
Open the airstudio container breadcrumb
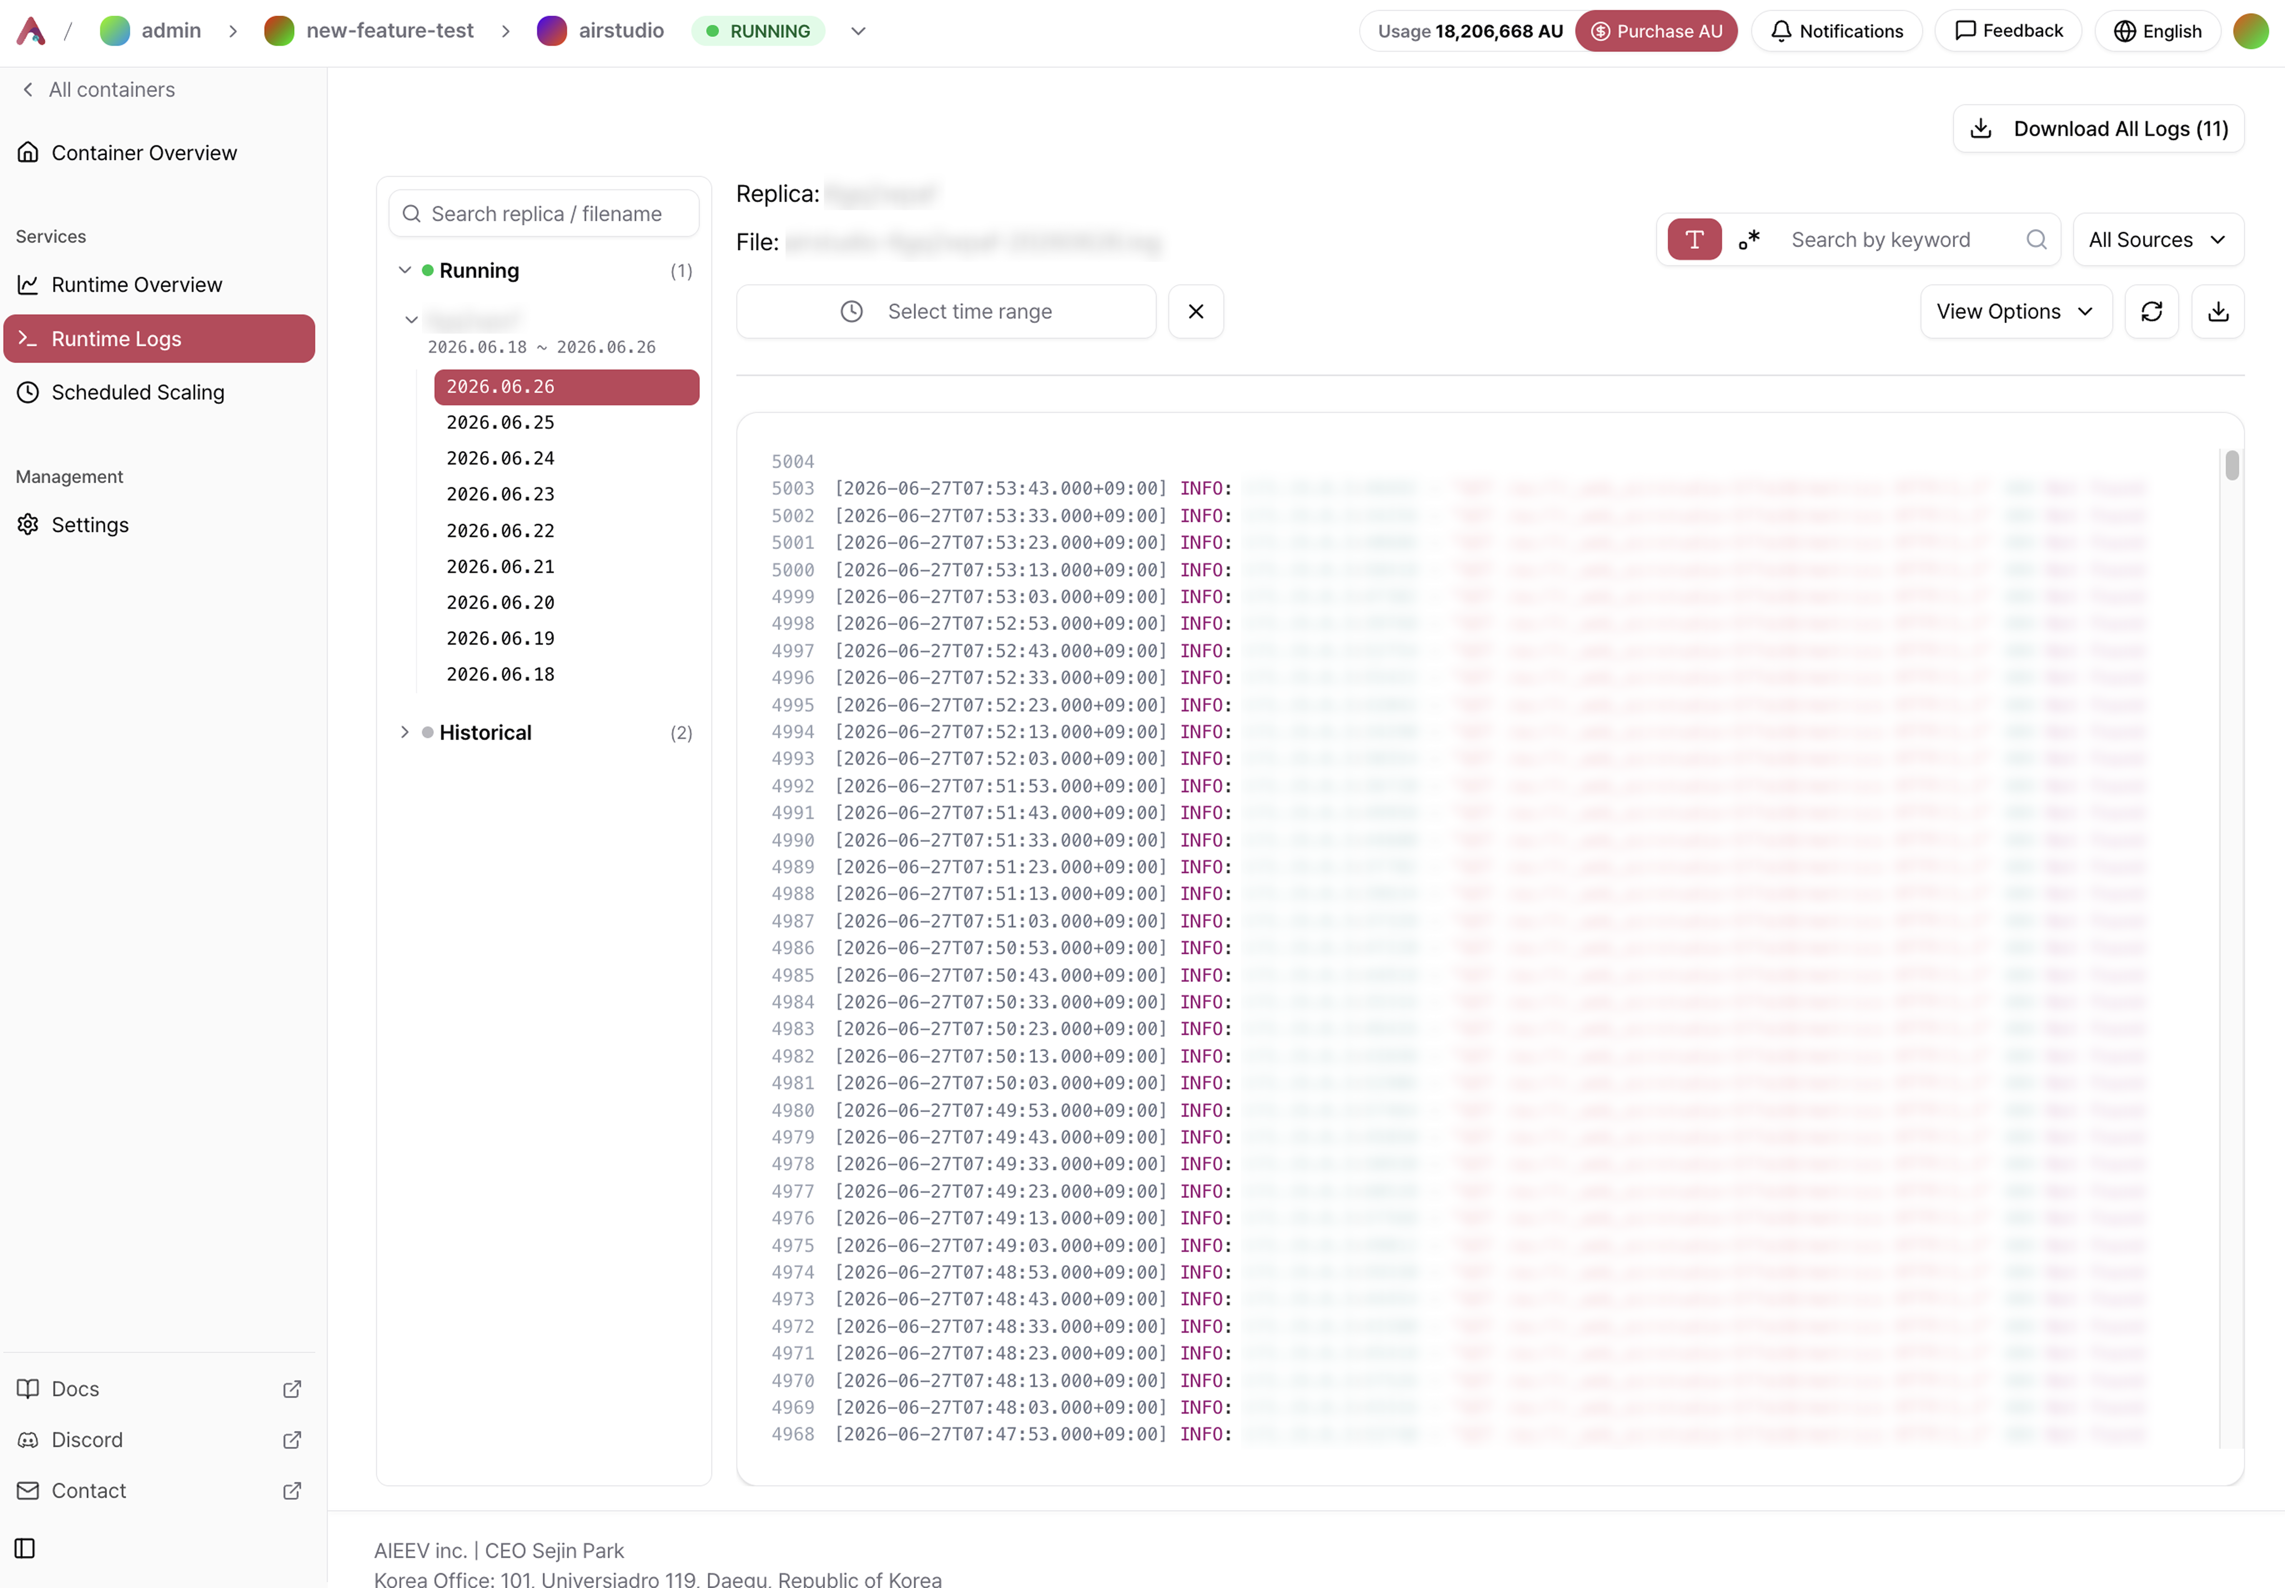[x=601, y=31]
